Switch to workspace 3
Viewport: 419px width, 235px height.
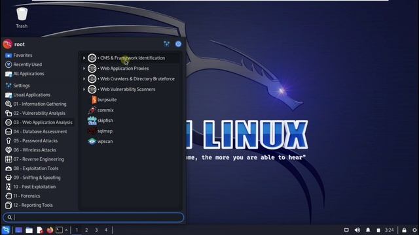pyautogui.click(x=96, y=230)
